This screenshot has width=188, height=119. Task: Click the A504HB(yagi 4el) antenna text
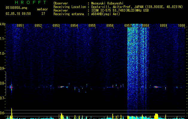(106, 14)
